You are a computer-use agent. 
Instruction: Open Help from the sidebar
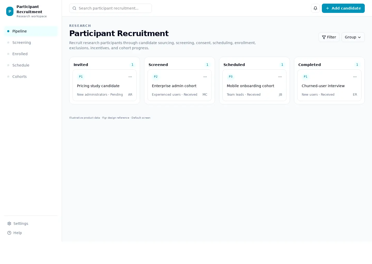tap(31, 233)
